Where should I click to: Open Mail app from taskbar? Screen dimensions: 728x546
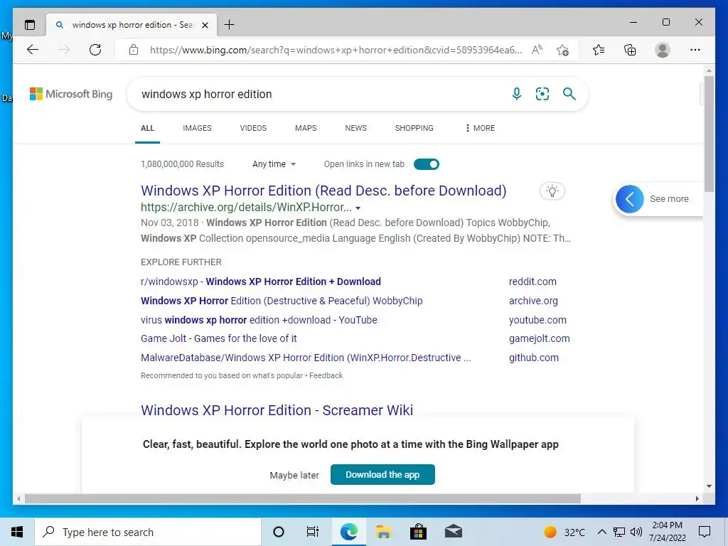(453, 532)
